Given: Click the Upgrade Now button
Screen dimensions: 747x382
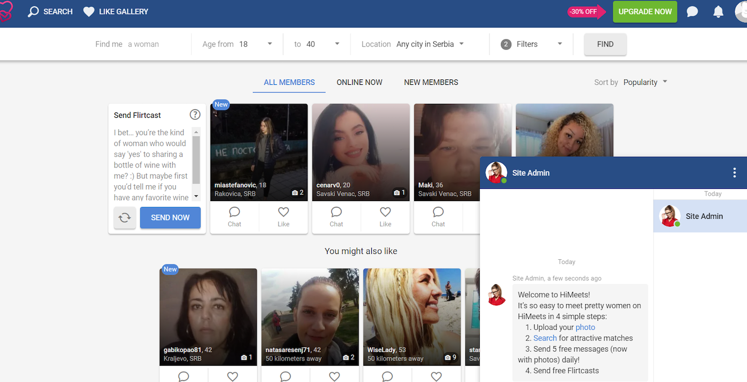Looking at the screenshot, I should [x=645, y=12].
